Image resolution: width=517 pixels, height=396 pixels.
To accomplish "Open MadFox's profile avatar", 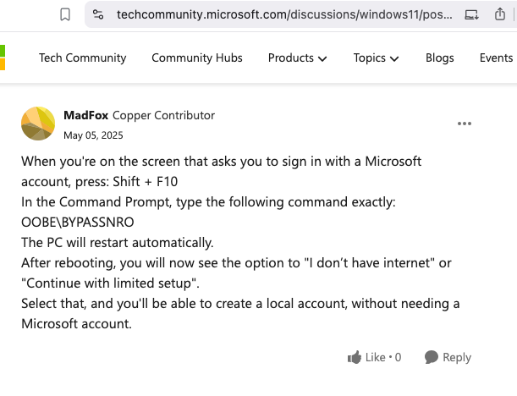I will click(38, 124).
